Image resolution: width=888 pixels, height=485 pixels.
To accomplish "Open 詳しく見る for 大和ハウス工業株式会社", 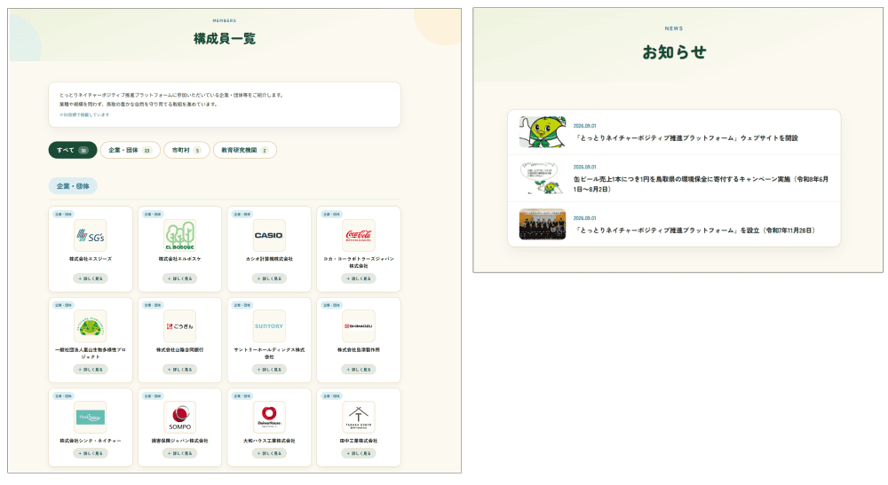I will point(269,453).
